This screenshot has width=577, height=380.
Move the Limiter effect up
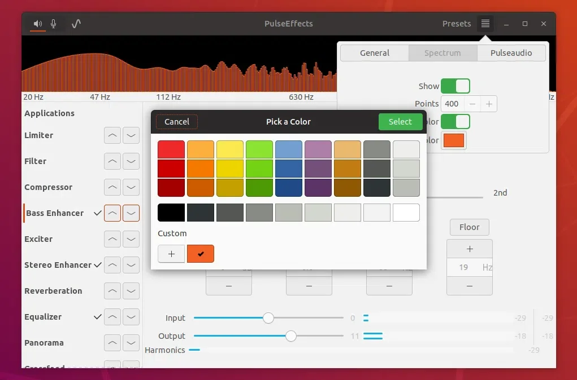tap(112, 135)
